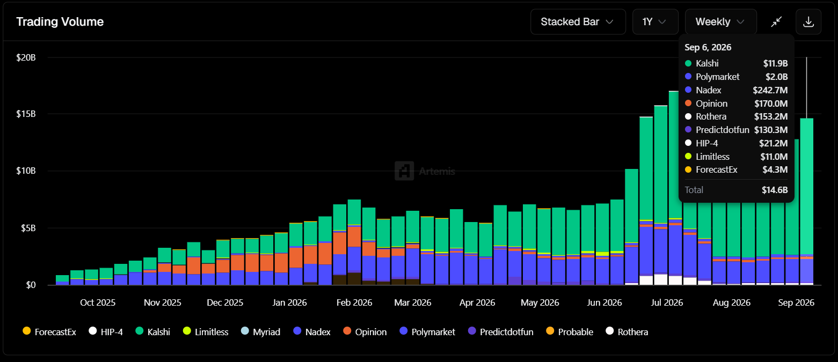
Task: Click the highlighted Sep 6, 2026 bar
Action: [806, 201]
